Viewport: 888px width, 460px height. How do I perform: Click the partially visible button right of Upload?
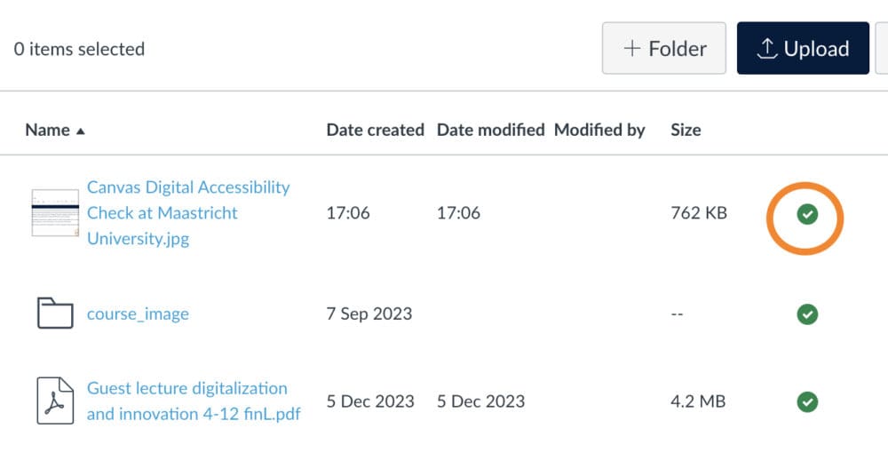pyautogui.click(x=882, y=49)
